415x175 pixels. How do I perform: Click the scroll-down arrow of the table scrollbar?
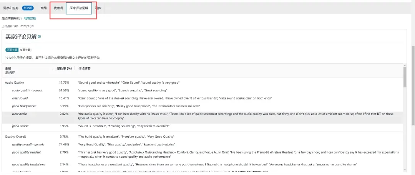point(405,169)
